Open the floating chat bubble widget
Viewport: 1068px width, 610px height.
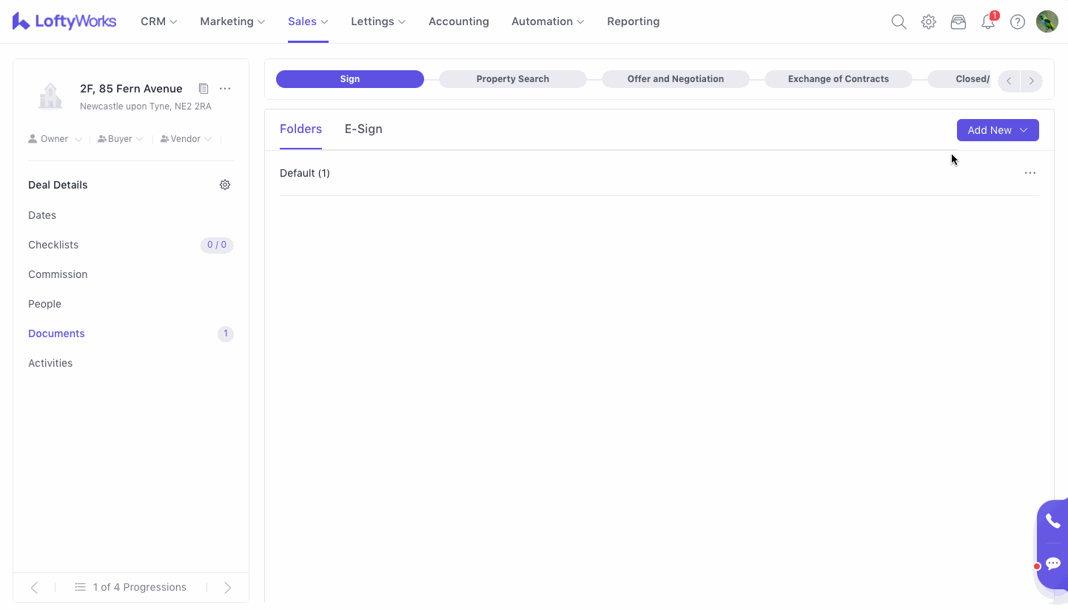point(1052,564)
